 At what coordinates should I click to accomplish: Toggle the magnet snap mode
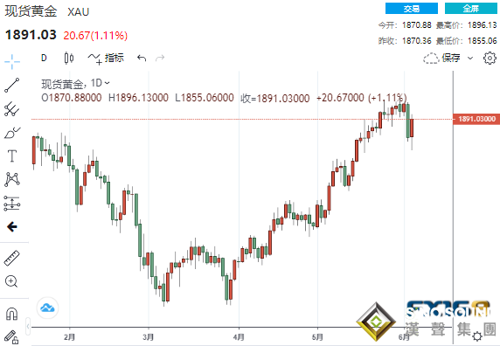click(11, 314)
